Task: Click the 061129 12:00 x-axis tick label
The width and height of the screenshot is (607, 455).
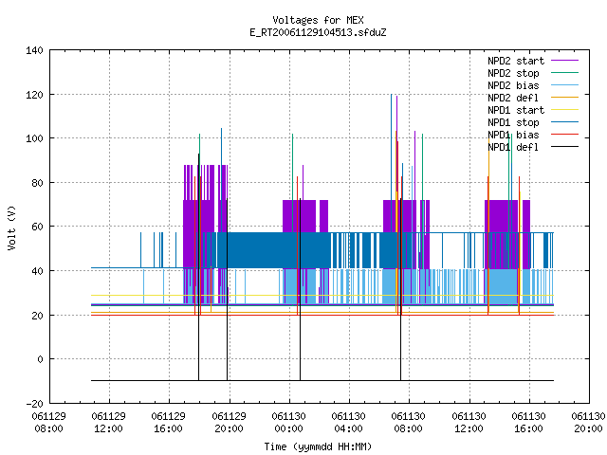Action: (109, 423)
